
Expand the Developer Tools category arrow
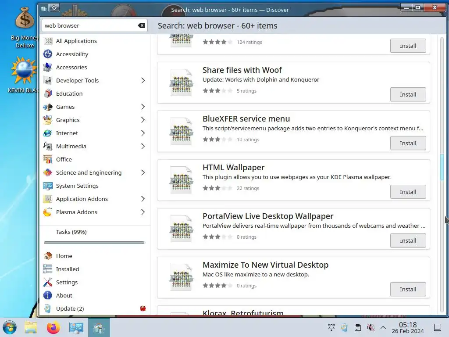(143, 81)
